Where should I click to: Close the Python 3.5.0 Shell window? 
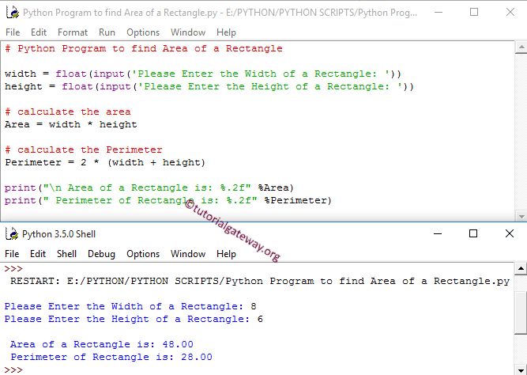click(510, 233)
